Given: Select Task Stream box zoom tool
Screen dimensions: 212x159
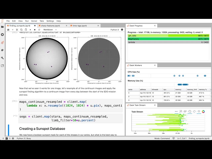Looking at the screenshot, I should (x=181, y=111).
